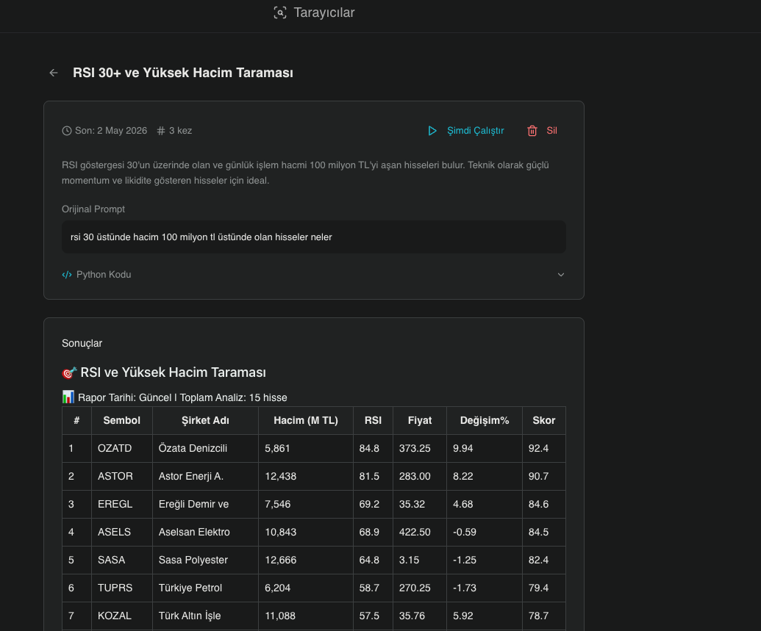Viewport: 761px width, 631px height.
Task: Click the 92.4 score value
Action: click(x=538, y=449)
